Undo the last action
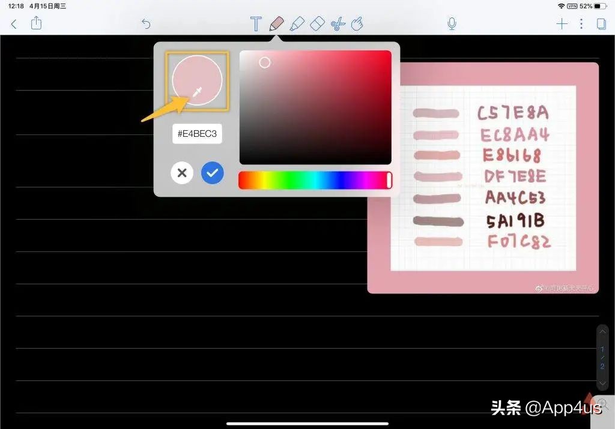This screenshot has width=615, height=429. pyautogui.click(x=145, y=23)
